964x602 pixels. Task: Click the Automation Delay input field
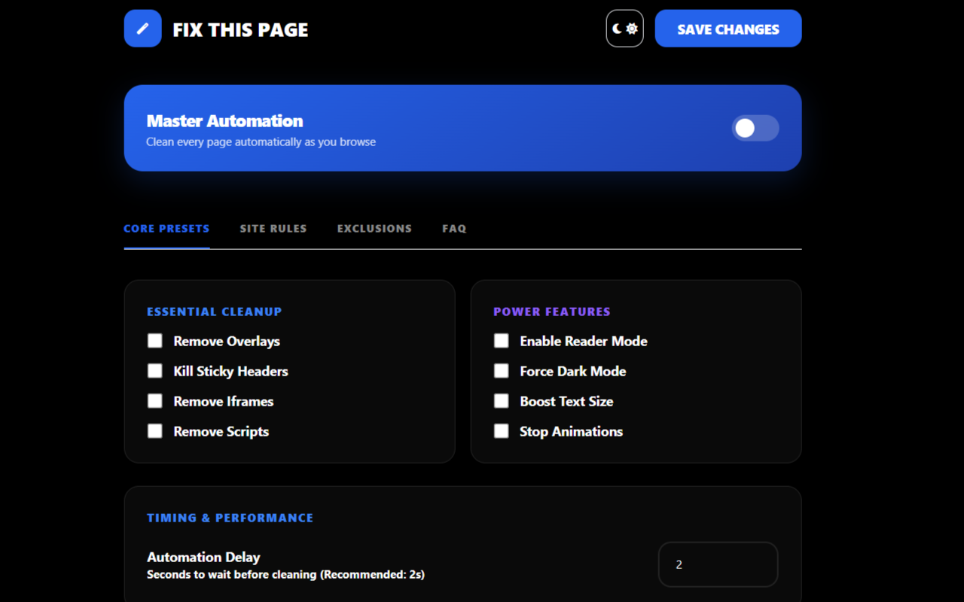(x=718, y=564)
